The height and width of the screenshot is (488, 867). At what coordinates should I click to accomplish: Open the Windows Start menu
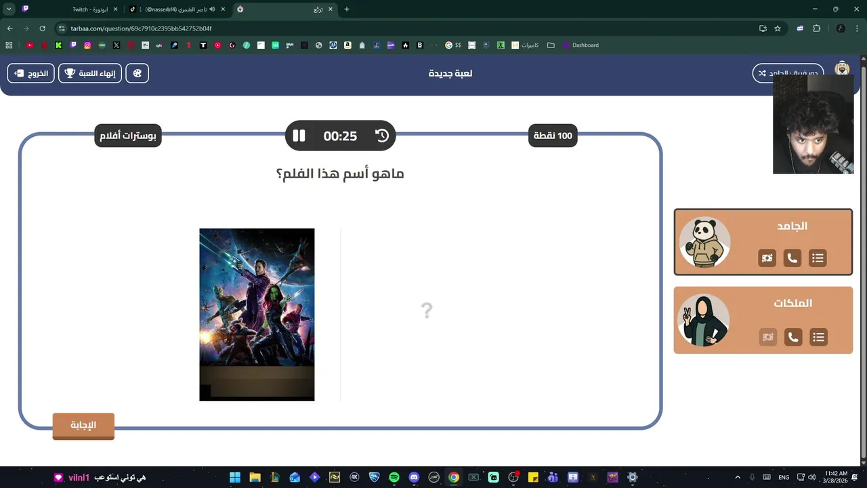(234, 477)
